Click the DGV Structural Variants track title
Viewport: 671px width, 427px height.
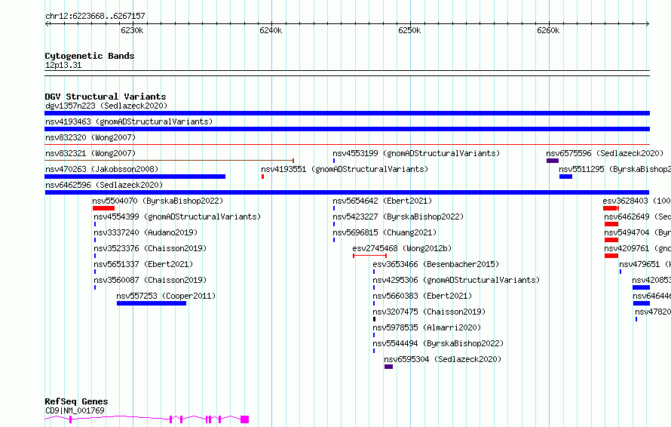(106, 97)
